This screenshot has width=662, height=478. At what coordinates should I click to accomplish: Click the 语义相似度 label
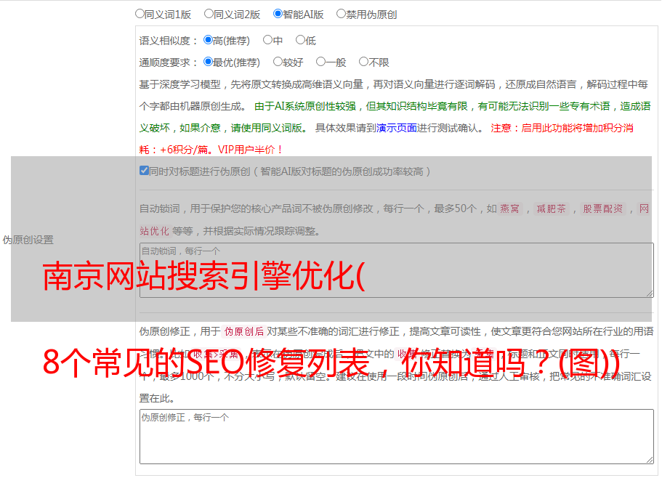[x=169, y=41]
